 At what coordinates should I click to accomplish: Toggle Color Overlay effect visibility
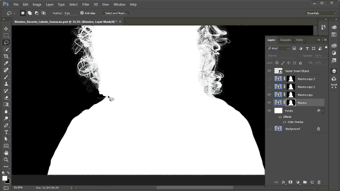285,122
